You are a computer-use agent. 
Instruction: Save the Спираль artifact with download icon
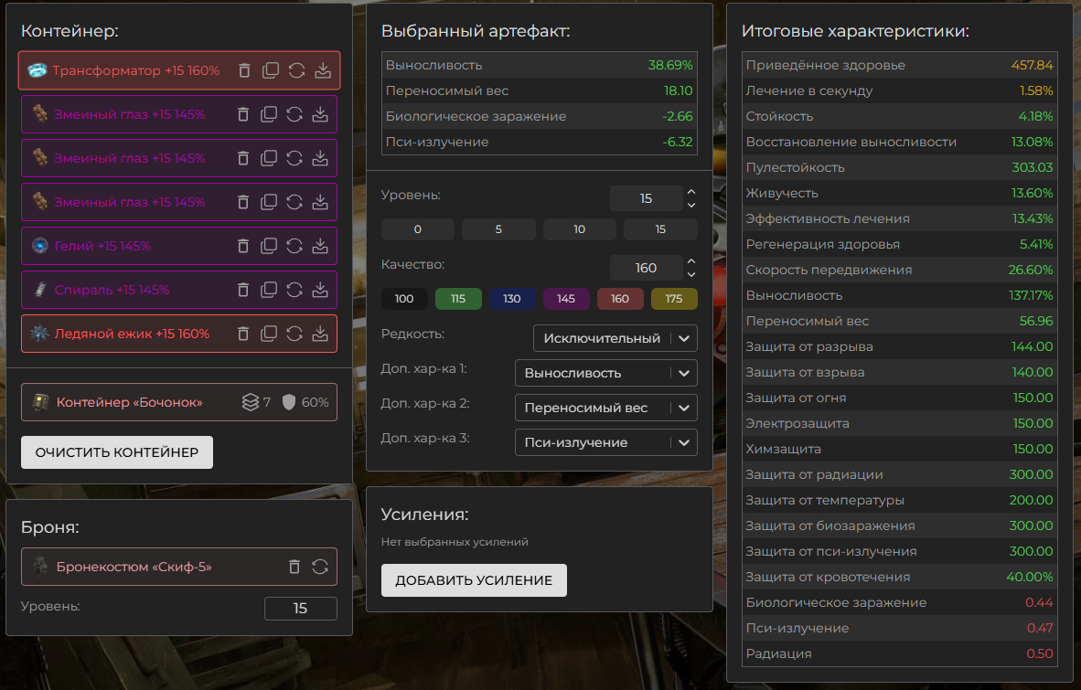click(x=320, y=290)
